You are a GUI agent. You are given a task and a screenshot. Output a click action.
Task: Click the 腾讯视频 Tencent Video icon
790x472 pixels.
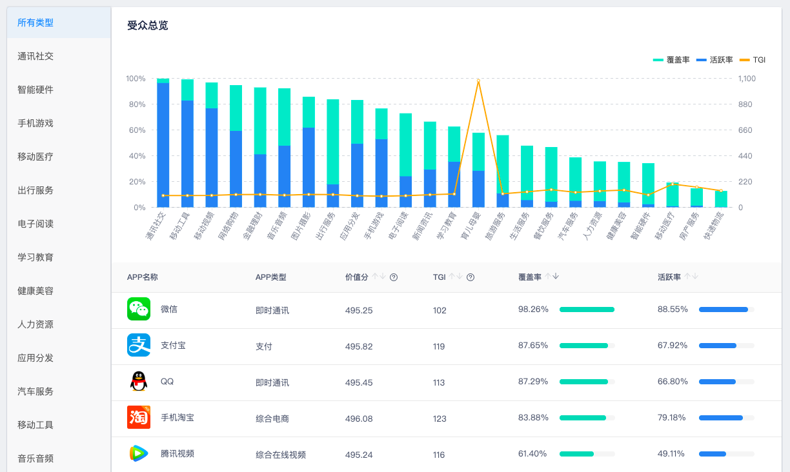point(139,453)
